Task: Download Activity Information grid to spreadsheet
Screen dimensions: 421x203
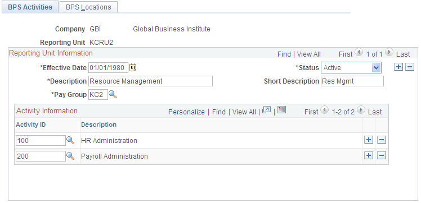Action: (281, 110)
